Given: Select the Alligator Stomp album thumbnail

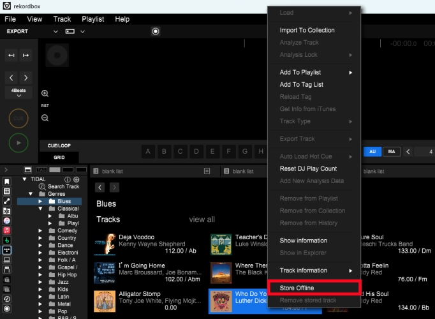Looking at the screenshot, I should (105, 301).
